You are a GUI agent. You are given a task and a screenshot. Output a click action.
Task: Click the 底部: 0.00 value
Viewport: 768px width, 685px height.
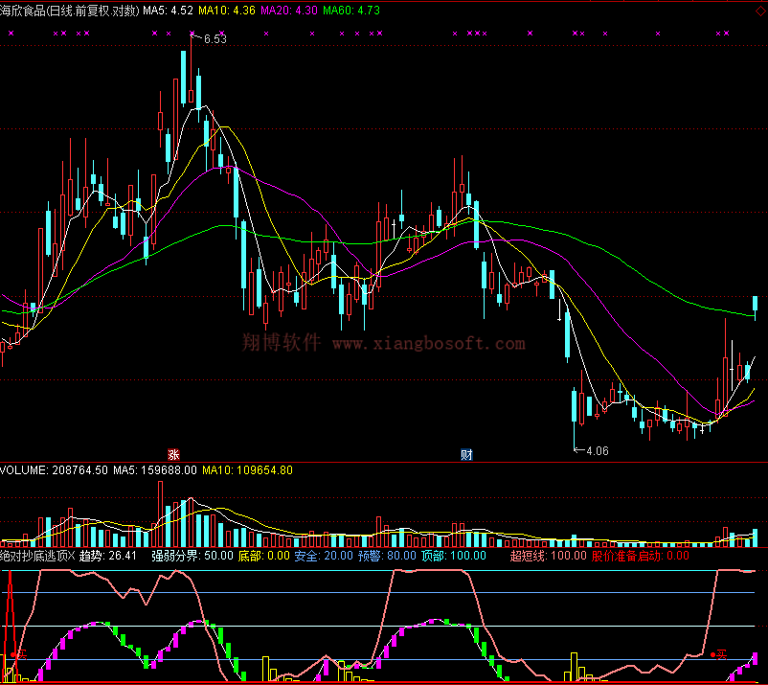[x=264, y=556]
